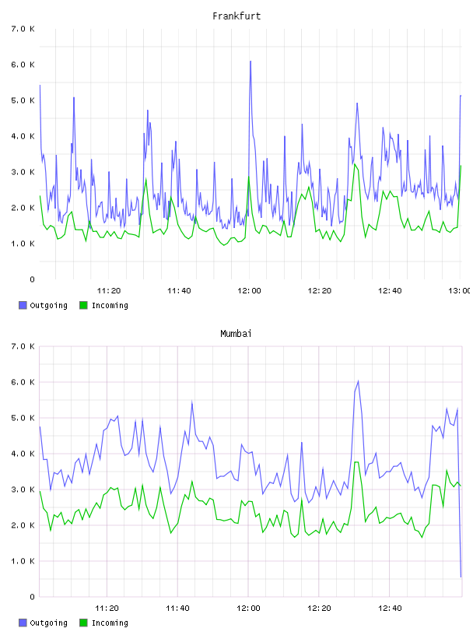Click the 12:00 outgoing spike peak in Frankfurt
Screen dimensions: 473x635
point(251,61)
